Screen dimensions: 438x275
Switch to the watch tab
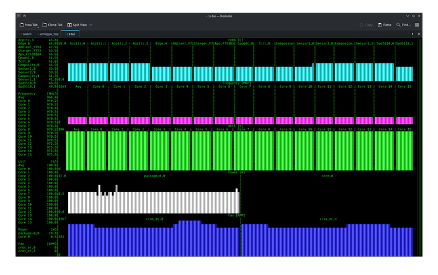[x=25, y=34]
